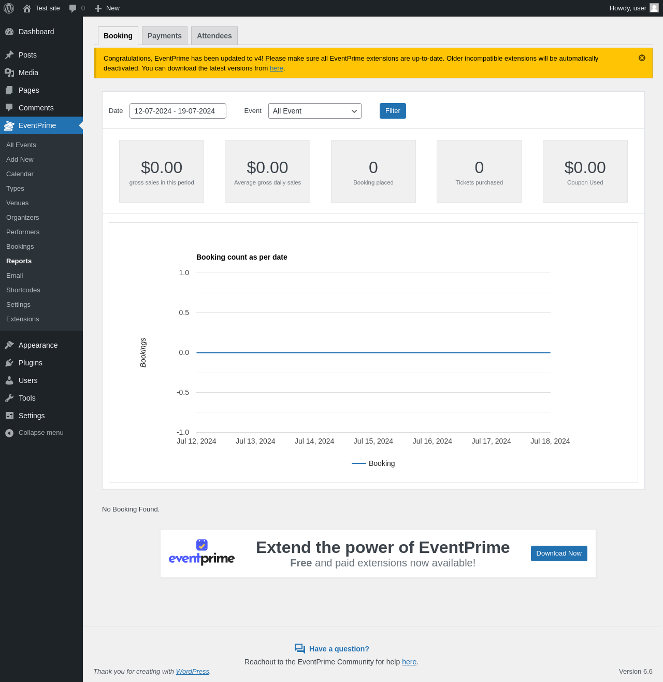Click the user avatar in admin bar
663x682 pixels.
click(654, 8)
